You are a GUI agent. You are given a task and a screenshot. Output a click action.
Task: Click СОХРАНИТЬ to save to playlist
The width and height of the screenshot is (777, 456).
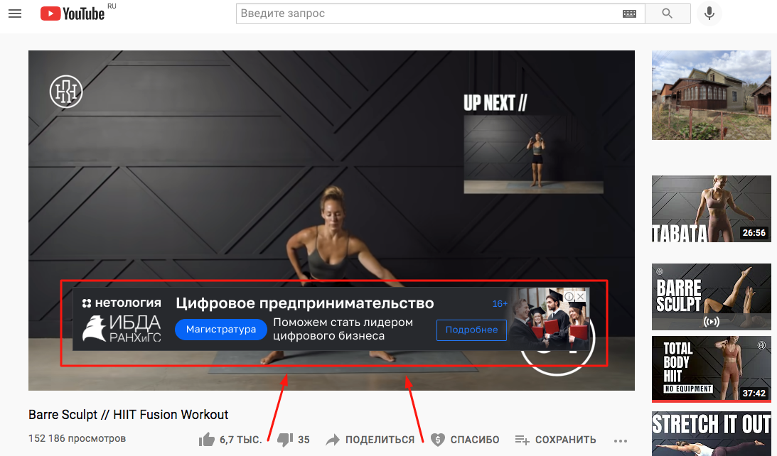point(555,440)
